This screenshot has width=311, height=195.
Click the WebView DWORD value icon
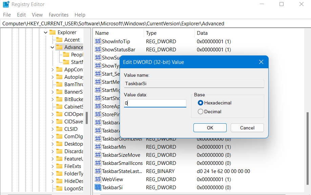tap(98, 179)
